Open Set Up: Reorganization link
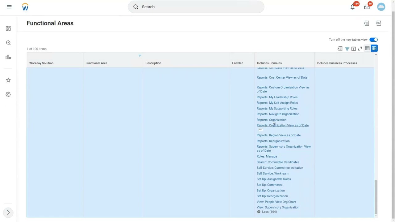The height and width of the screenshot is (222, 395). click(272, 196)
